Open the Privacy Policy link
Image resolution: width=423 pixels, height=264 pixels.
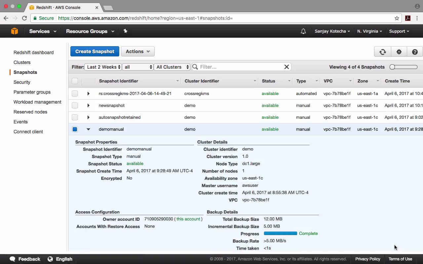tap(368, 259)
